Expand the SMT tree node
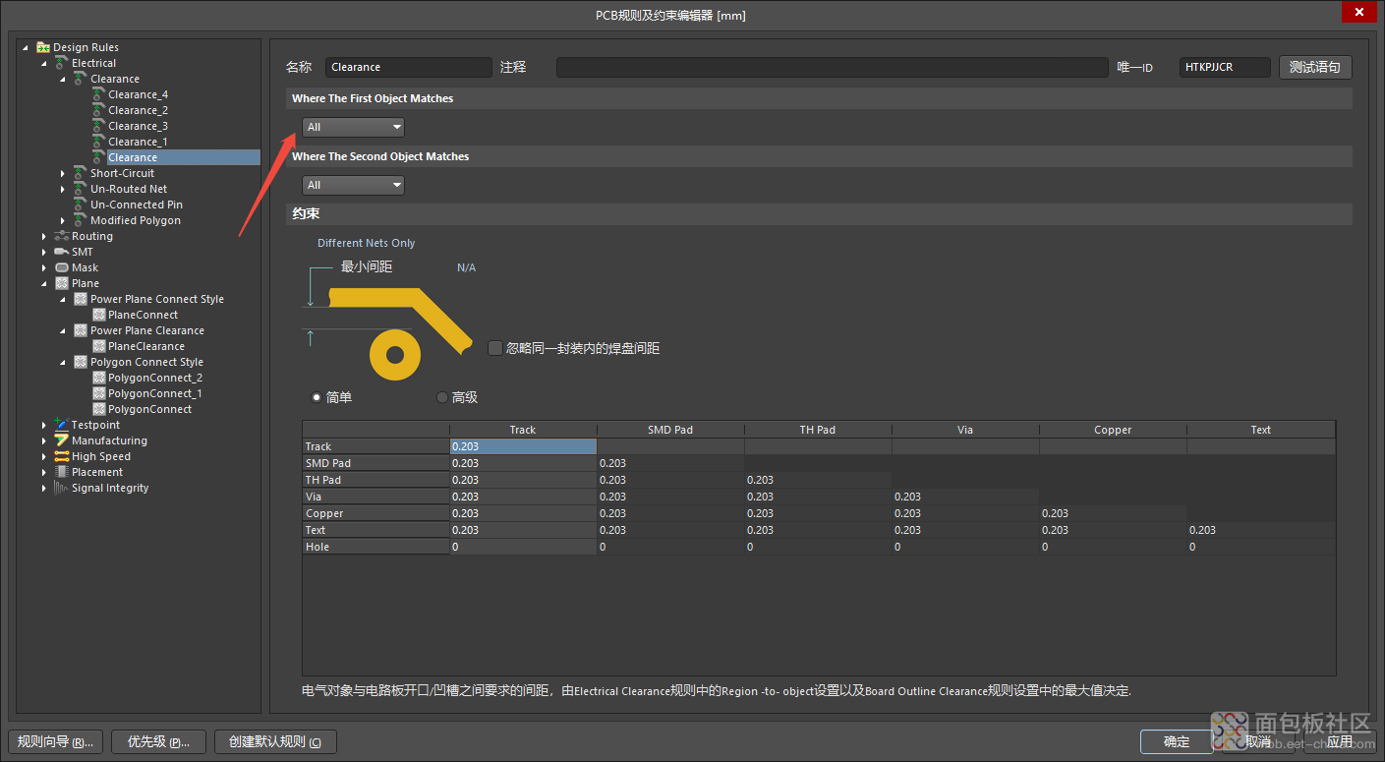Image resolution: width=1385 pixels, height=762 pixels. 44,252
